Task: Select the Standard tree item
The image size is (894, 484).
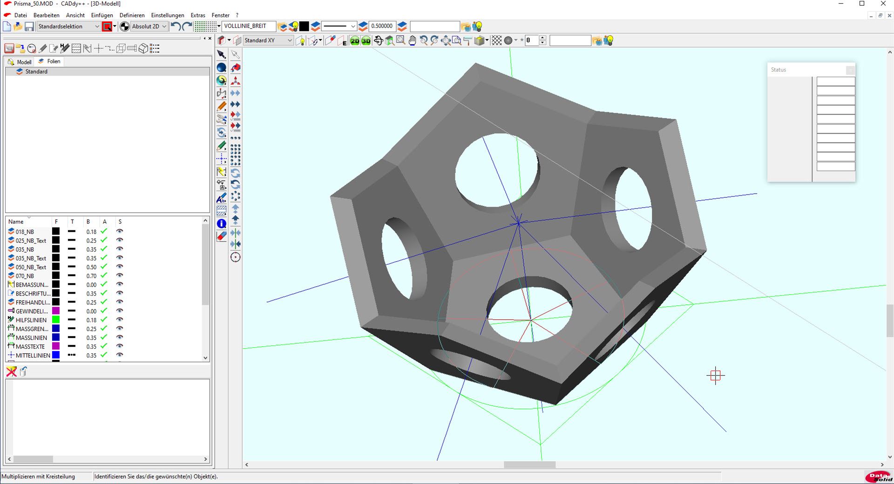Action: click(36, 72)
